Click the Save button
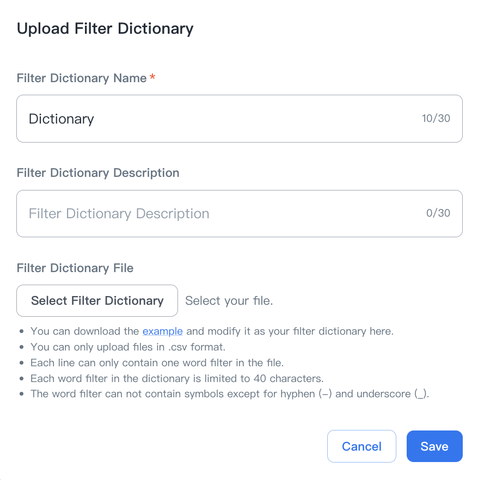Screen dimensions: 478x480 pos(434,446)
